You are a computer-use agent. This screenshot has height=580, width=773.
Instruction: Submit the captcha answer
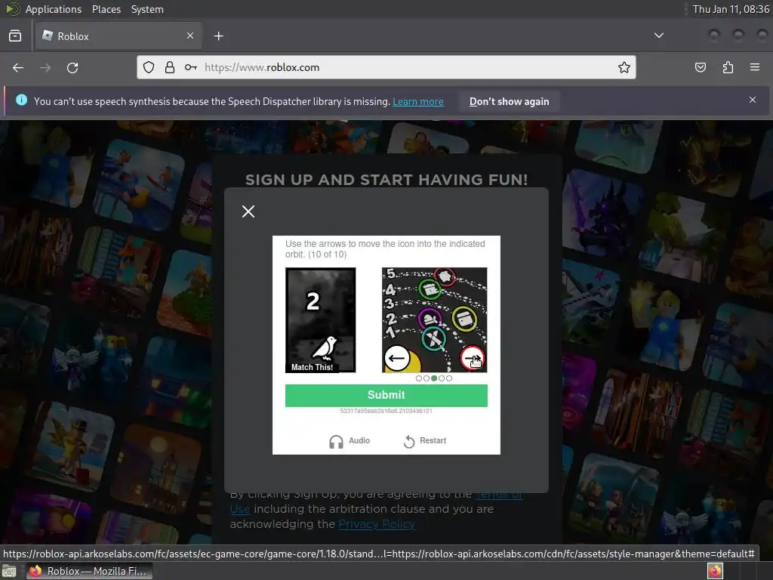click(x=386, y=395)
